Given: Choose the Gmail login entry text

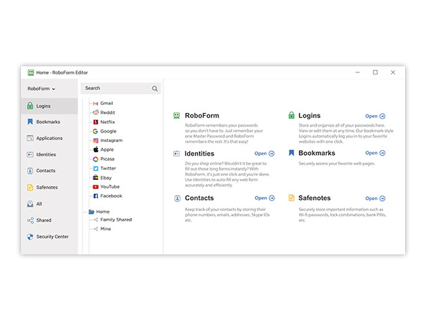Looking at the screenshot, I should coord(107,104).
